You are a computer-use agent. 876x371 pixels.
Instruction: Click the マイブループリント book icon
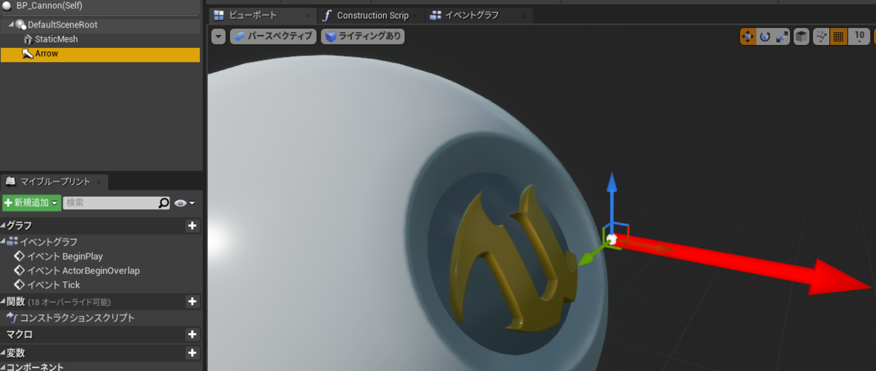tap(11, 181)
